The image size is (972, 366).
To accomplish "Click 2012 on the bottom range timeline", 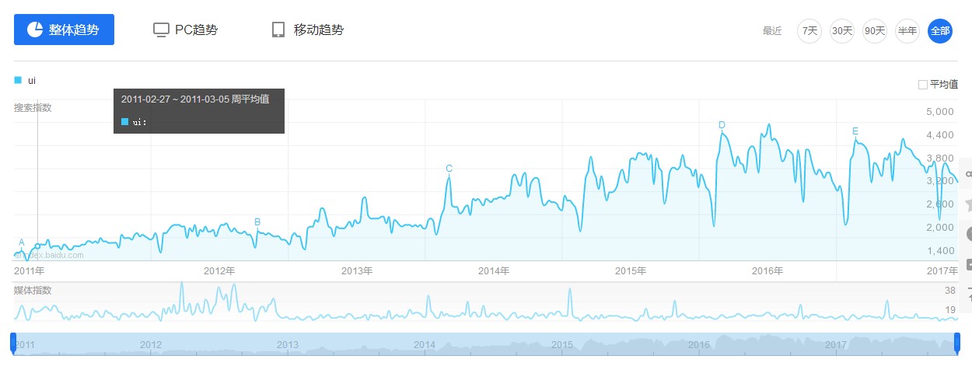I will click(x=151, y=345).
